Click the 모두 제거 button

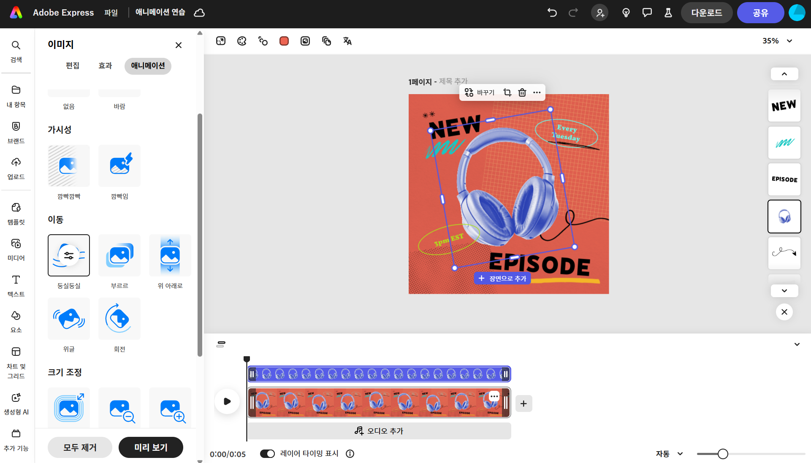[x=80, y=447]
